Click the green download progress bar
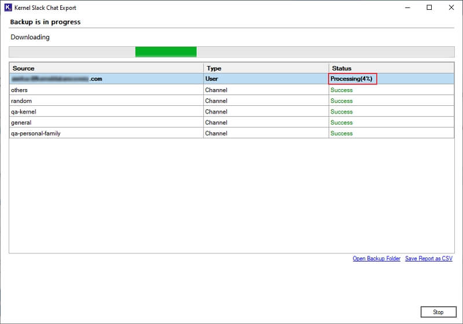 [x=166, y=51]
